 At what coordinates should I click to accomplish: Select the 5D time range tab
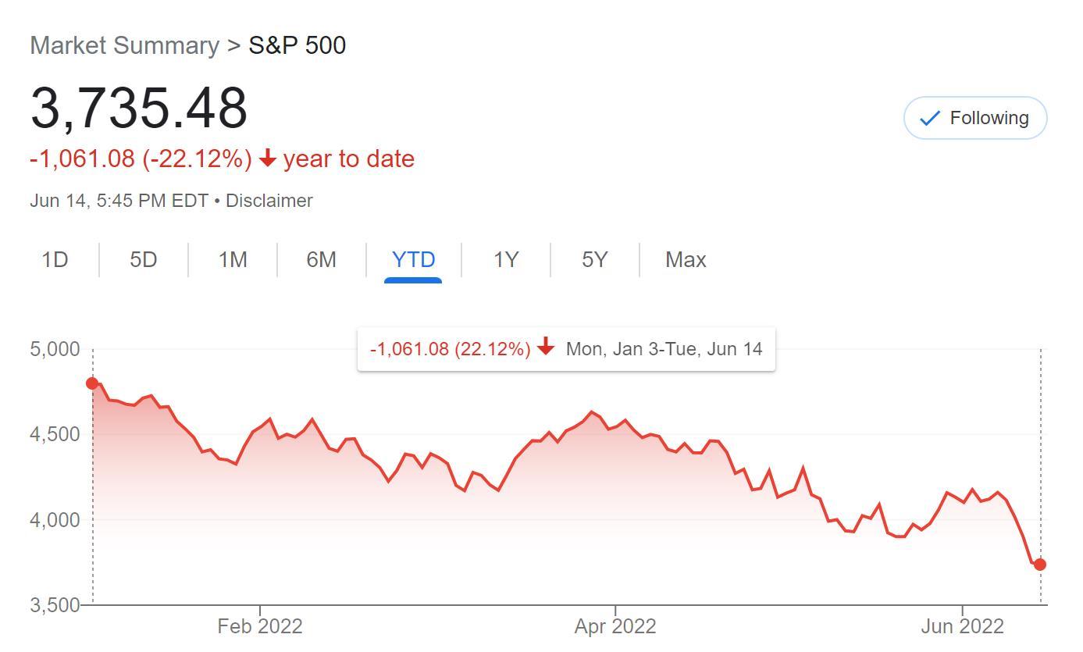(144, 259)
